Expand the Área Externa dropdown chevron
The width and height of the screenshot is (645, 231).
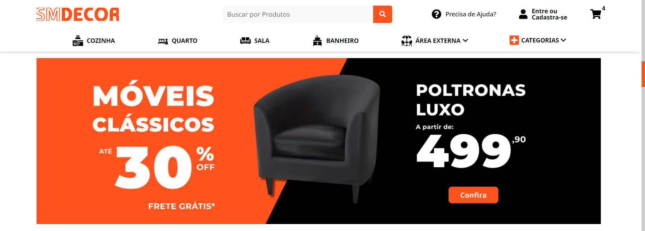click(466, 41)
